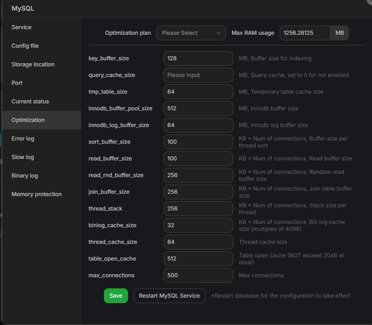
Task: Open the Optimization plan dropdown
Action: pyautogui.click(x=191, y=33)
